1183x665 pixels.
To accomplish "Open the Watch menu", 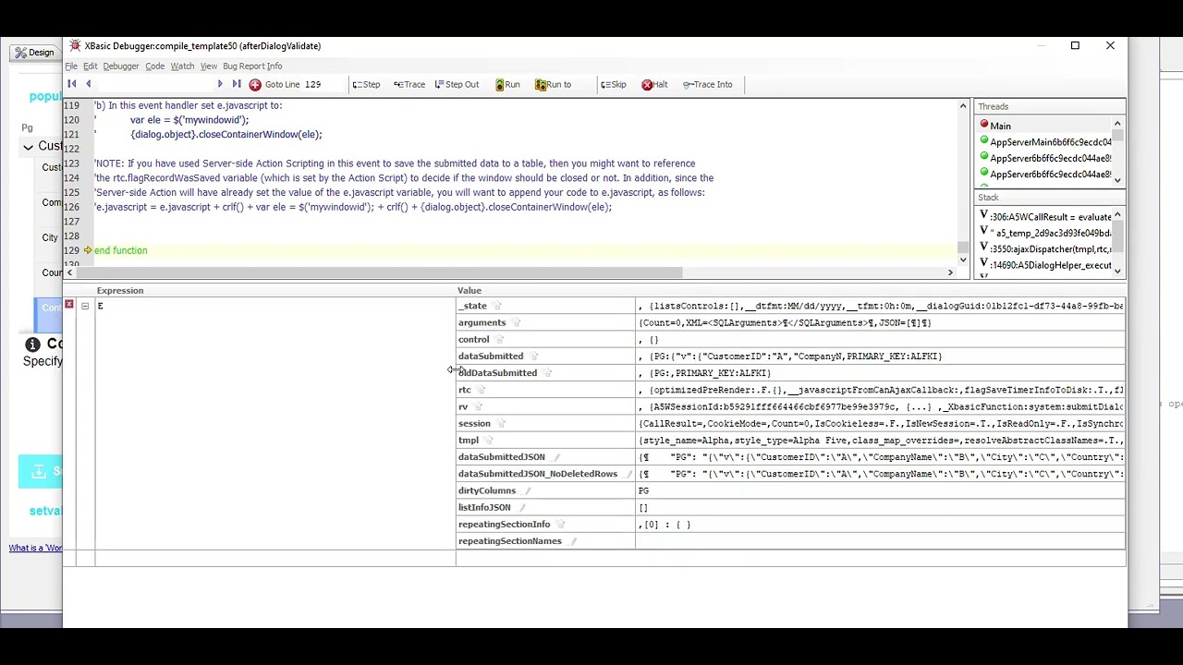I will (x=182, y=66).
